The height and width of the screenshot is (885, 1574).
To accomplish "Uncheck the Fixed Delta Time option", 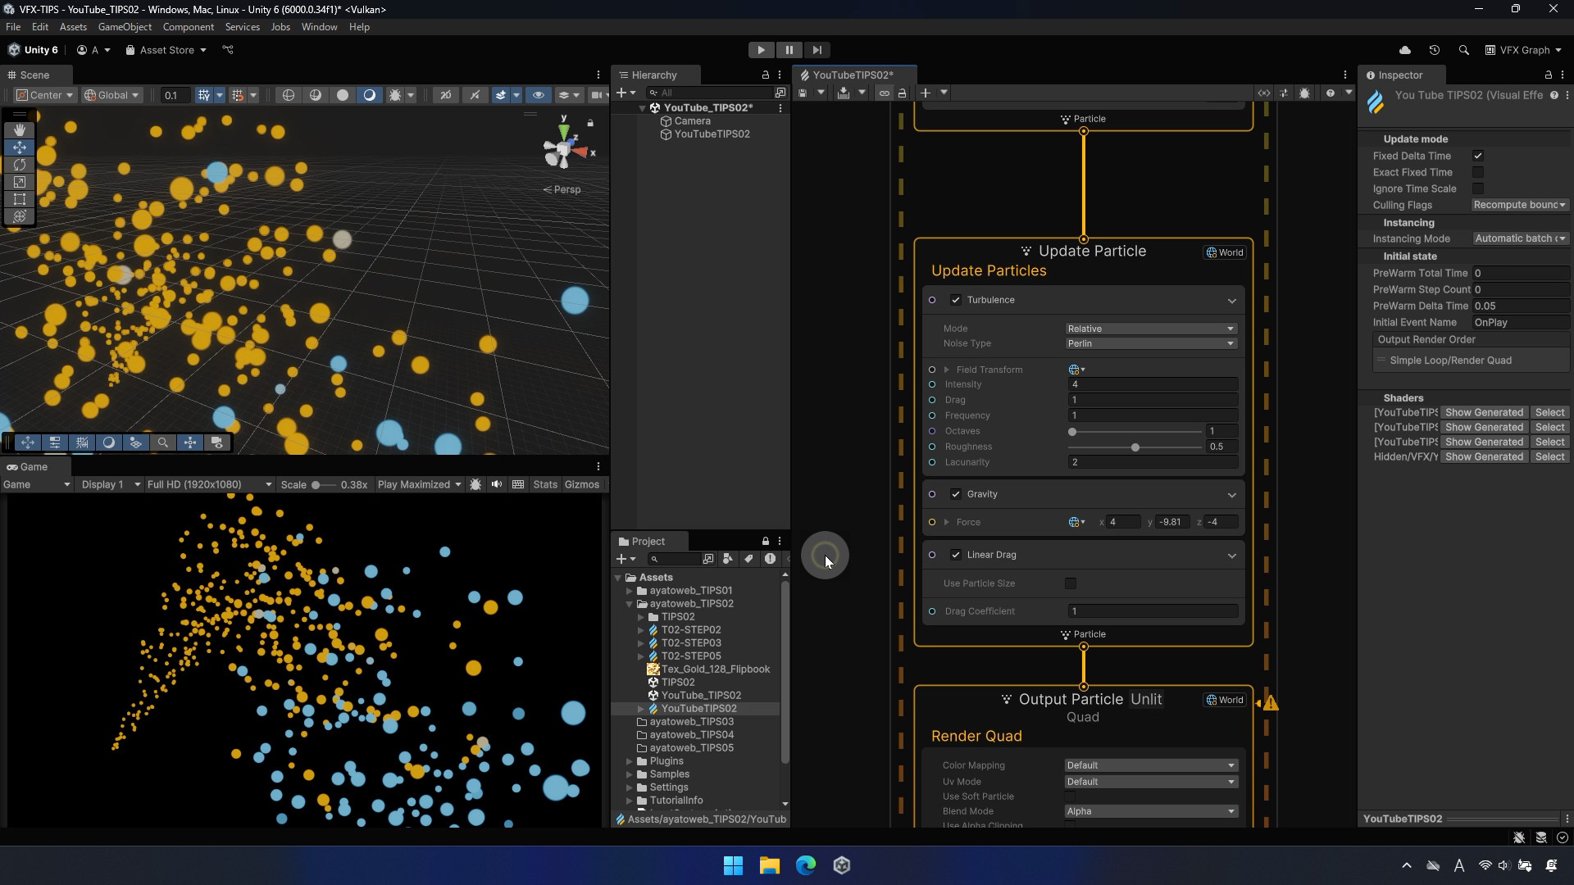I will pyautogui.click(x=1478, y=156).
